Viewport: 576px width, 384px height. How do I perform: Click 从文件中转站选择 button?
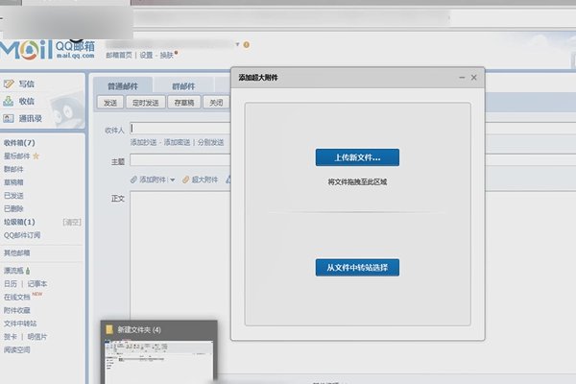pyautogui.click(x=357, y=268)
